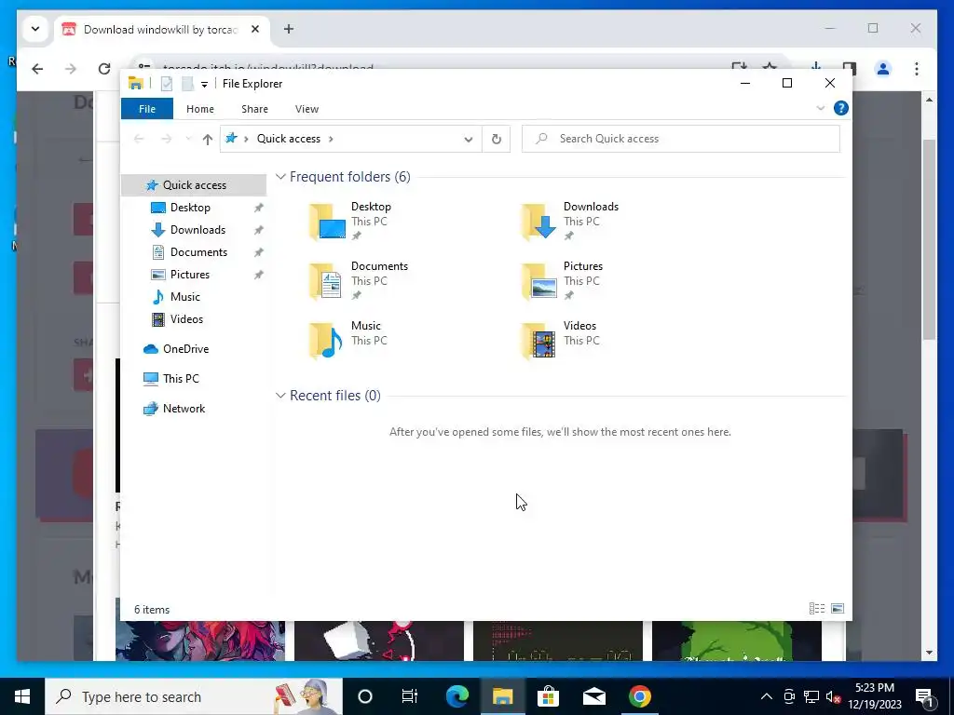Expand the address bar history dropdown
The width and height of the screenshot is (954, 715).
[468, 140]
